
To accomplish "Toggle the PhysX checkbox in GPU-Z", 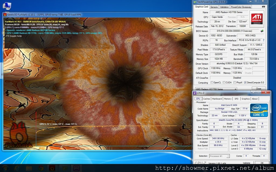I will click(235, 83).
